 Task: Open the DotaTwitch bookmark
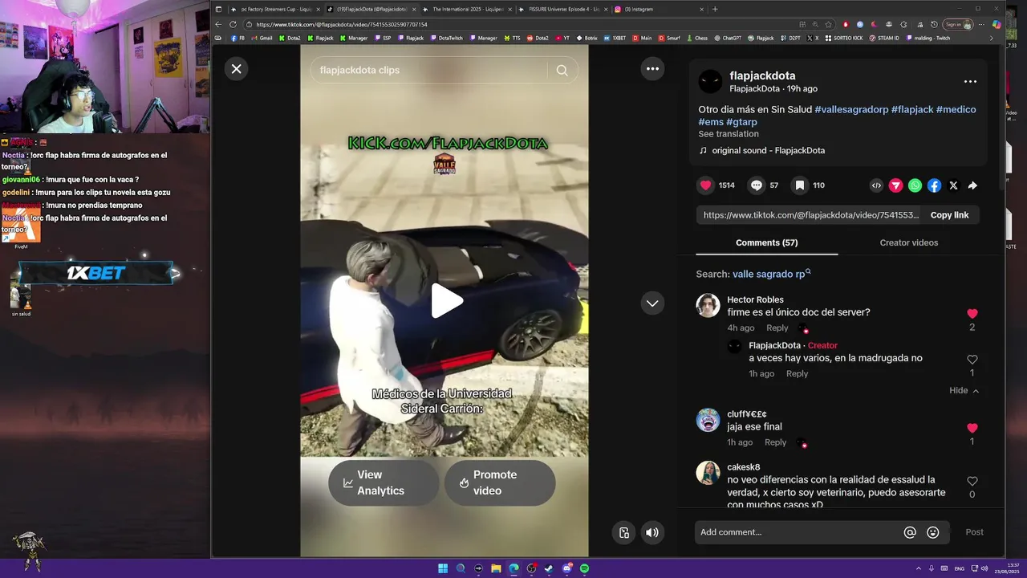[446, 38]
